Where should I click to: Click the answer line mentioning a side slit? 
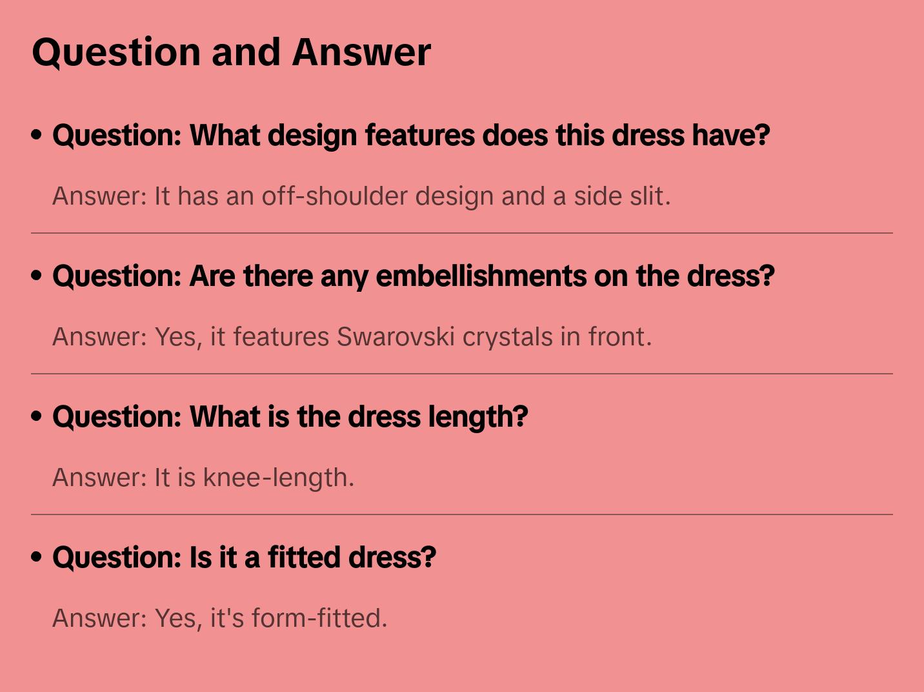click(x=361, y=196)
